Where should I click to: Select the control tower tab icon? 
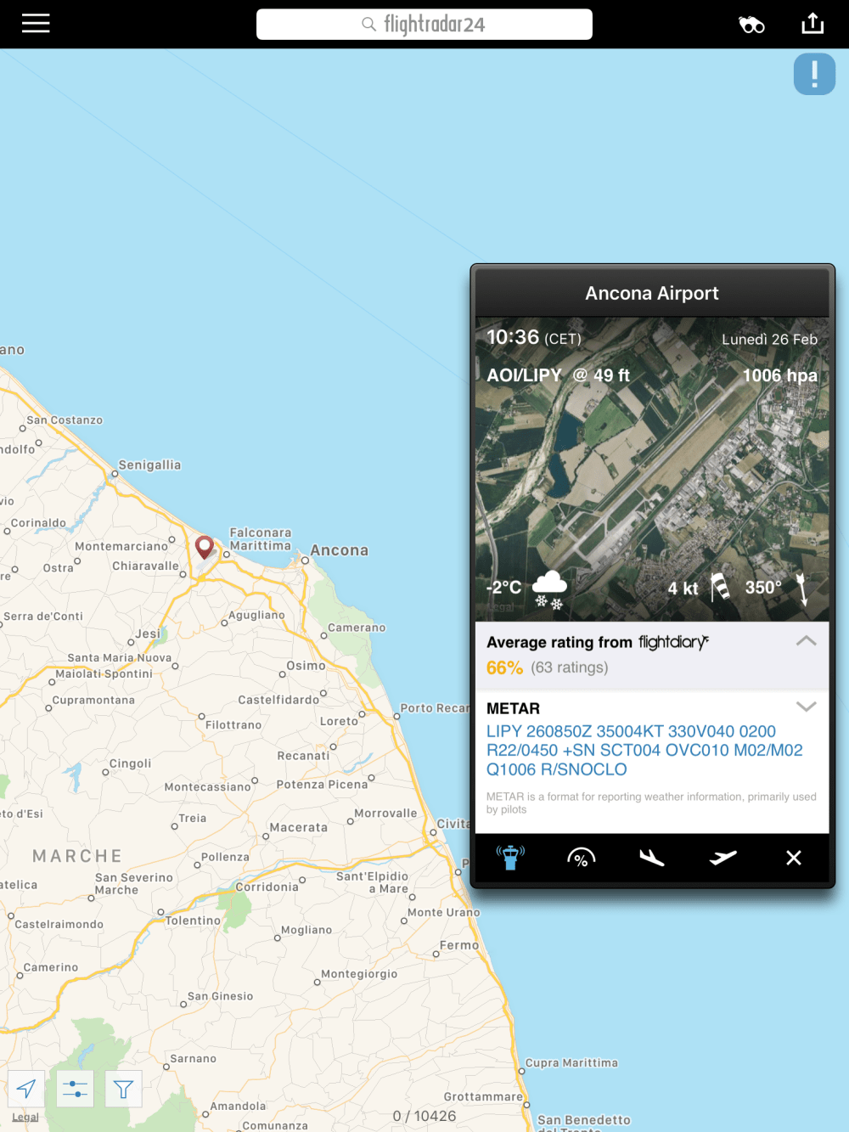(510, 858)
